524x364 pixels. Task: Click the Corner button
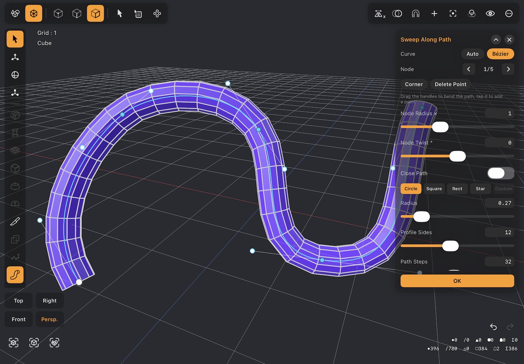(x=414, y=85)
